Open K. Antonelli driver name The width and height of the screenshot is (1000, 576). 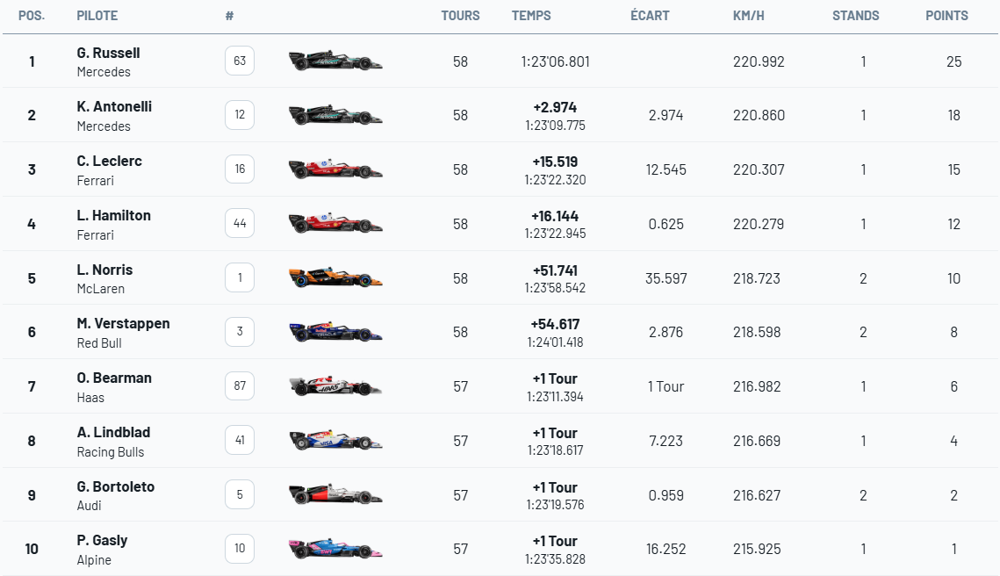pyautogui.click(x=114, y=107)
